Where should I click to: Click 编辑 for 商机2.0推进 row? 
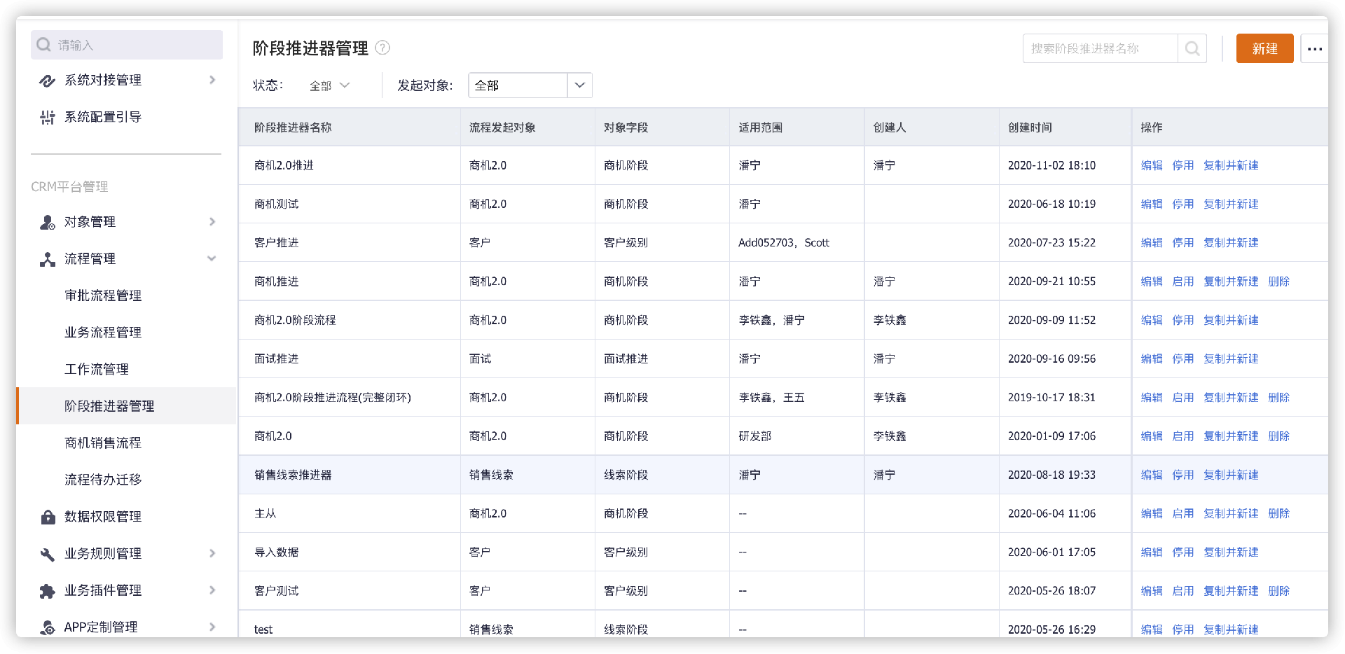coord(1151,165)
